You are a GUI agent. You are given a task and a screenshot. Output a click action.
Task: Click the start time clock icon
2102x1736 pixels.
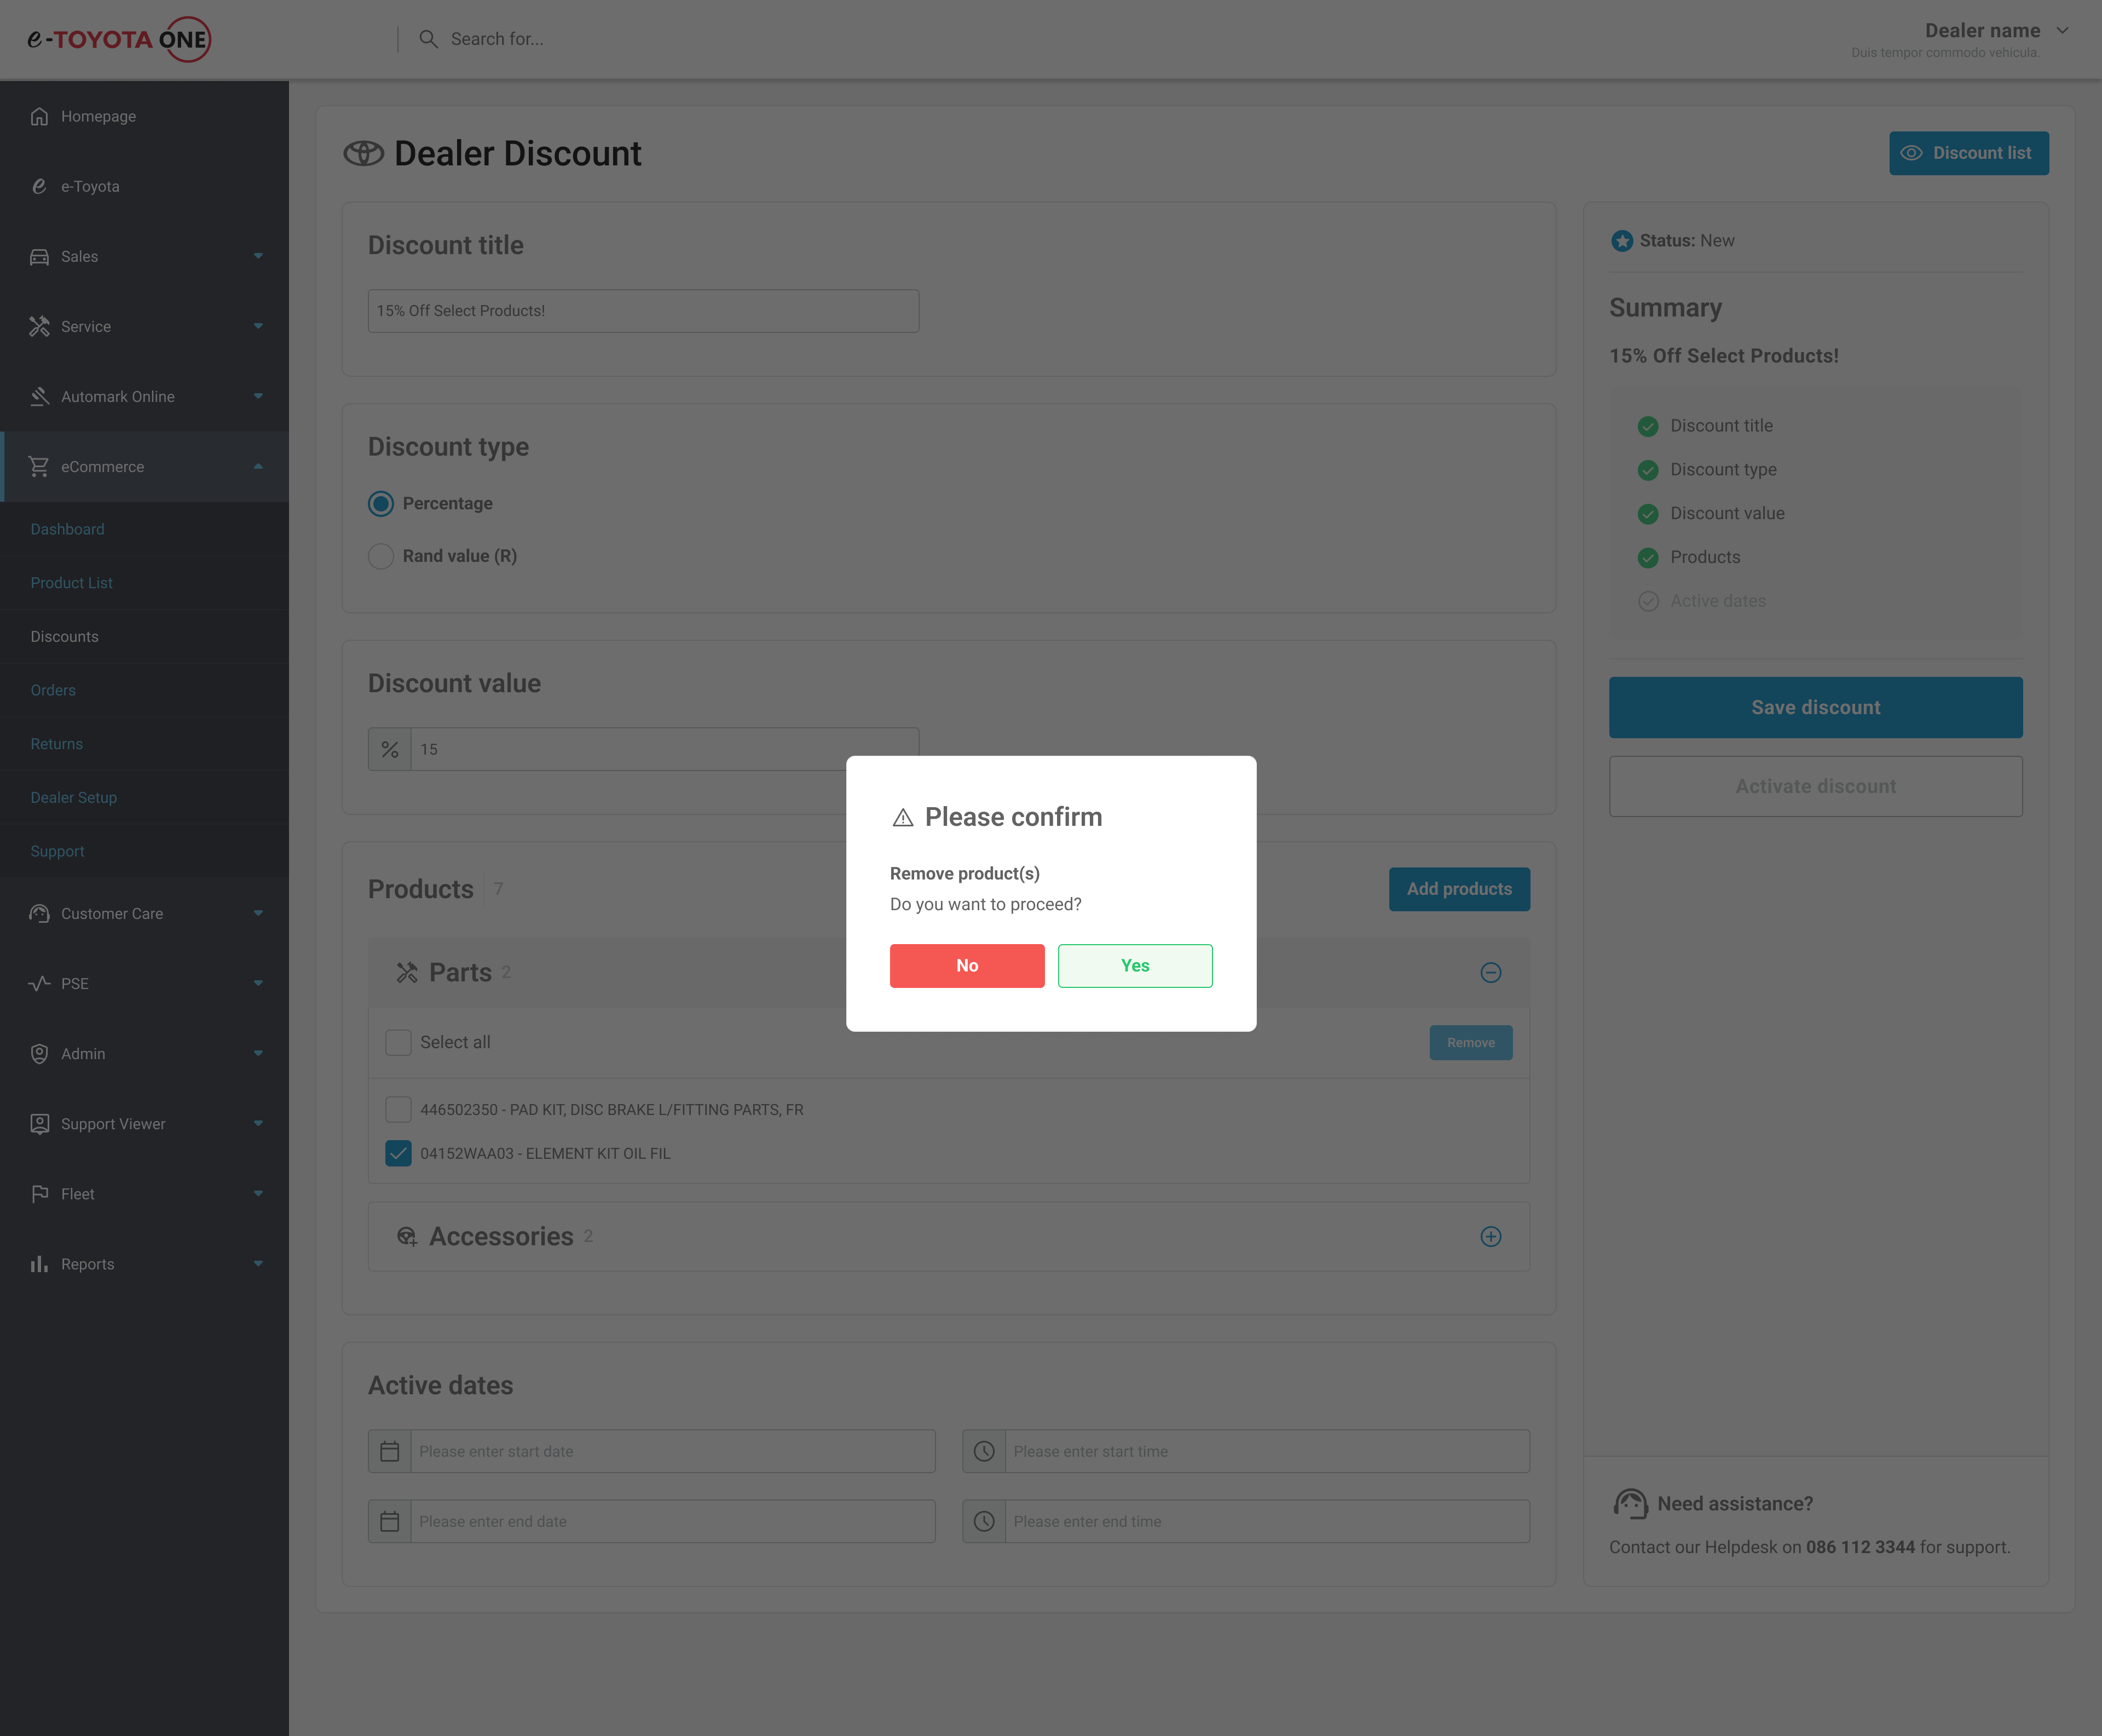tap(984, 1451)
